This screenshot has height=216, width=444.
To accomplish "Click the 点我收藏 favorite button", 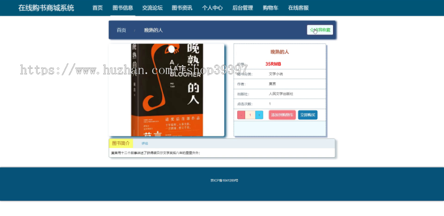I will 320,30.
